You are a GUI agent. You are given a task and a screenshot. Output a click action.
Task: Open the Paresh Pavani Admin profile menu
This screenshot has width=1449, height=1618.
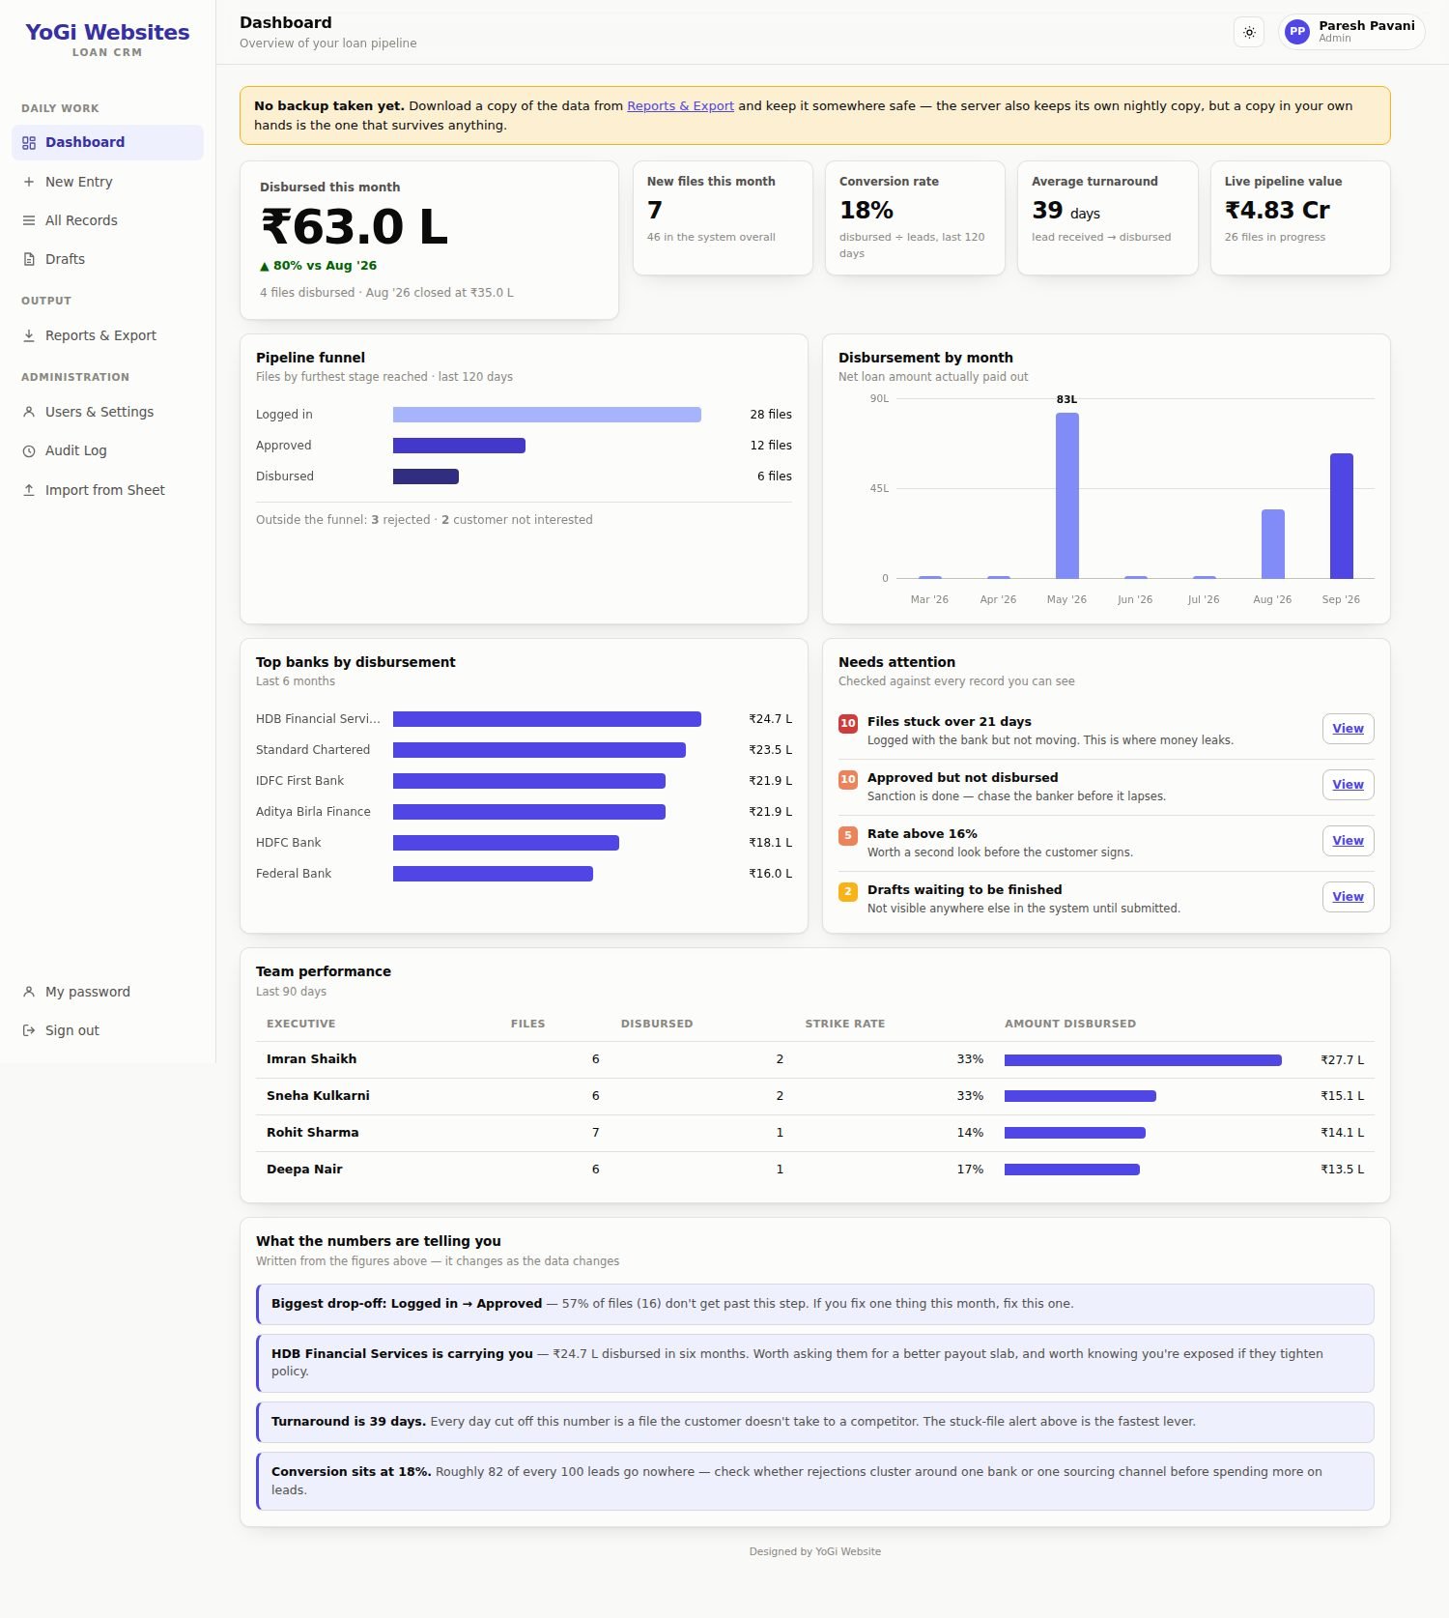(1351, 32)
